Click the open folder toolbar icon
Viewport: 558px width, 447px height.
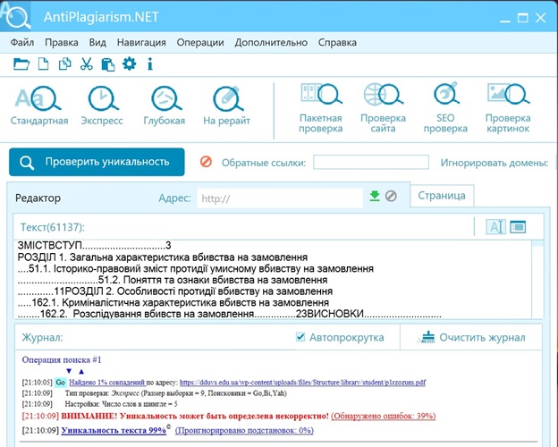21,64
